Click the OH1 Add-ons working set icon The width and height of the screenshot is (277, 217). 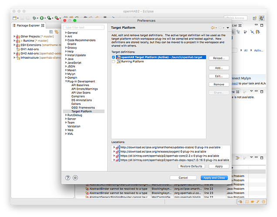pos(18,49)
